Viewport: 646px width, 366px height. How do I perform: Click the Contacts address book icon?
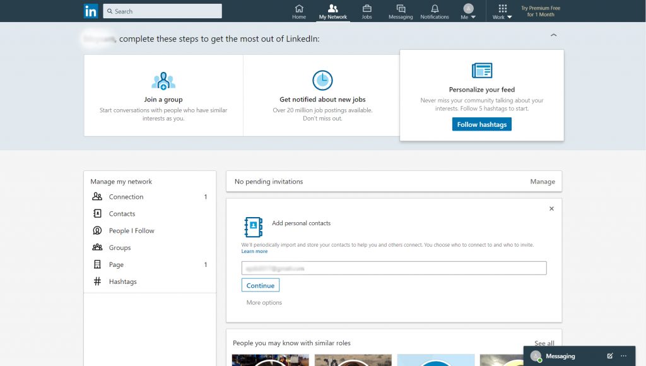tap(97, 213)
